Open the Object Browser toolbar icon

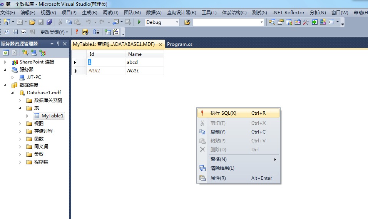(x=298, y=22)
